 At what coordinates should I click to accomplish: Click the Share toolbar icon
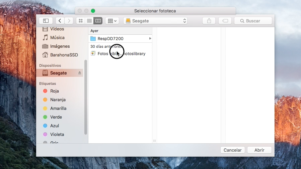(209, 21)
